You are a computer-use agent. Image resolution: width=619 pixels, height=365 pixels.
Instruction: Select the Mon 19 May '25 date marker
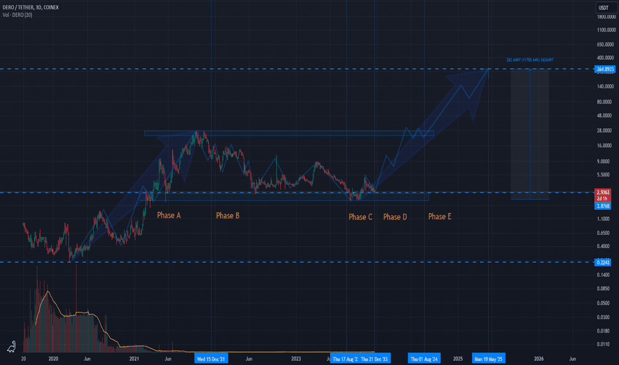click(x=488, y=358)
